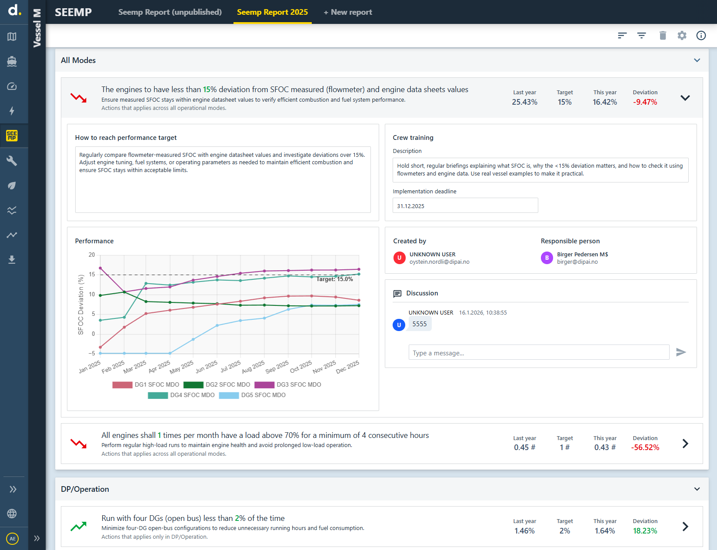Click the birger@dipai.no email

pos(577,262)
